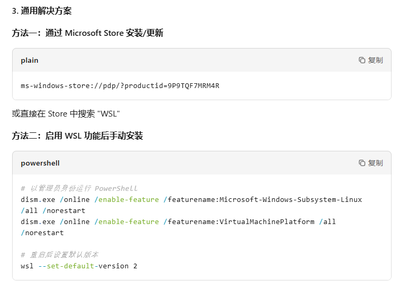The image size is (400, 281).
Task: Click the "powershell" language label
Action: (x=40, y=163)
